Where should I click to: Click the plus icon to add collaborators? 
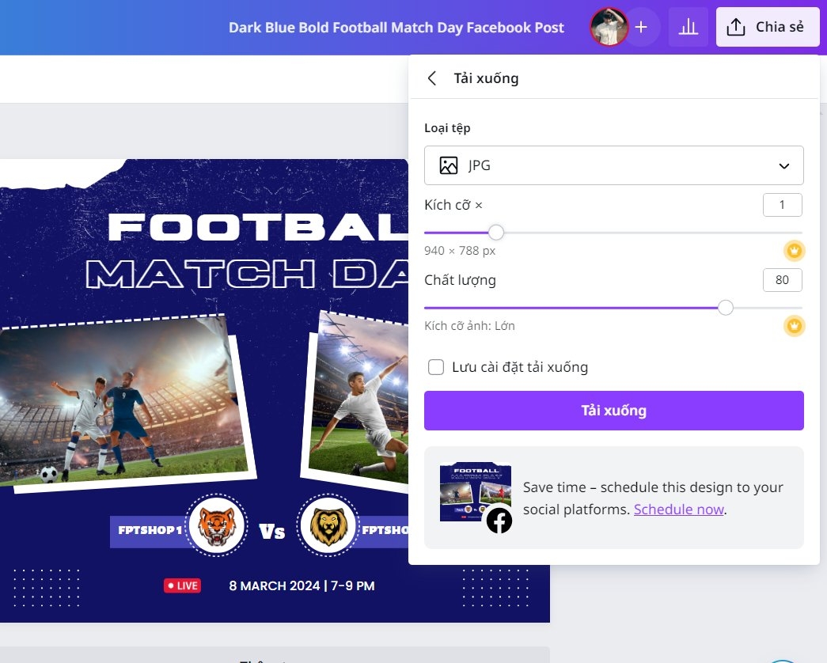[x=641, y=27]
